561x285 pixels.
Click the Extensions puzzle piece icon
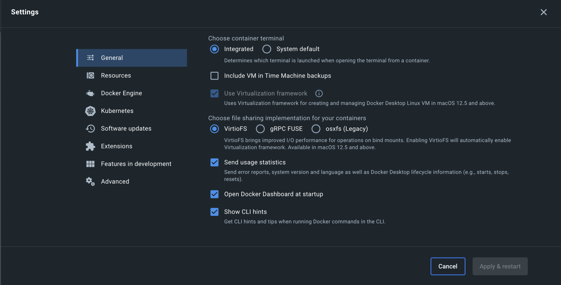point(90,146)
